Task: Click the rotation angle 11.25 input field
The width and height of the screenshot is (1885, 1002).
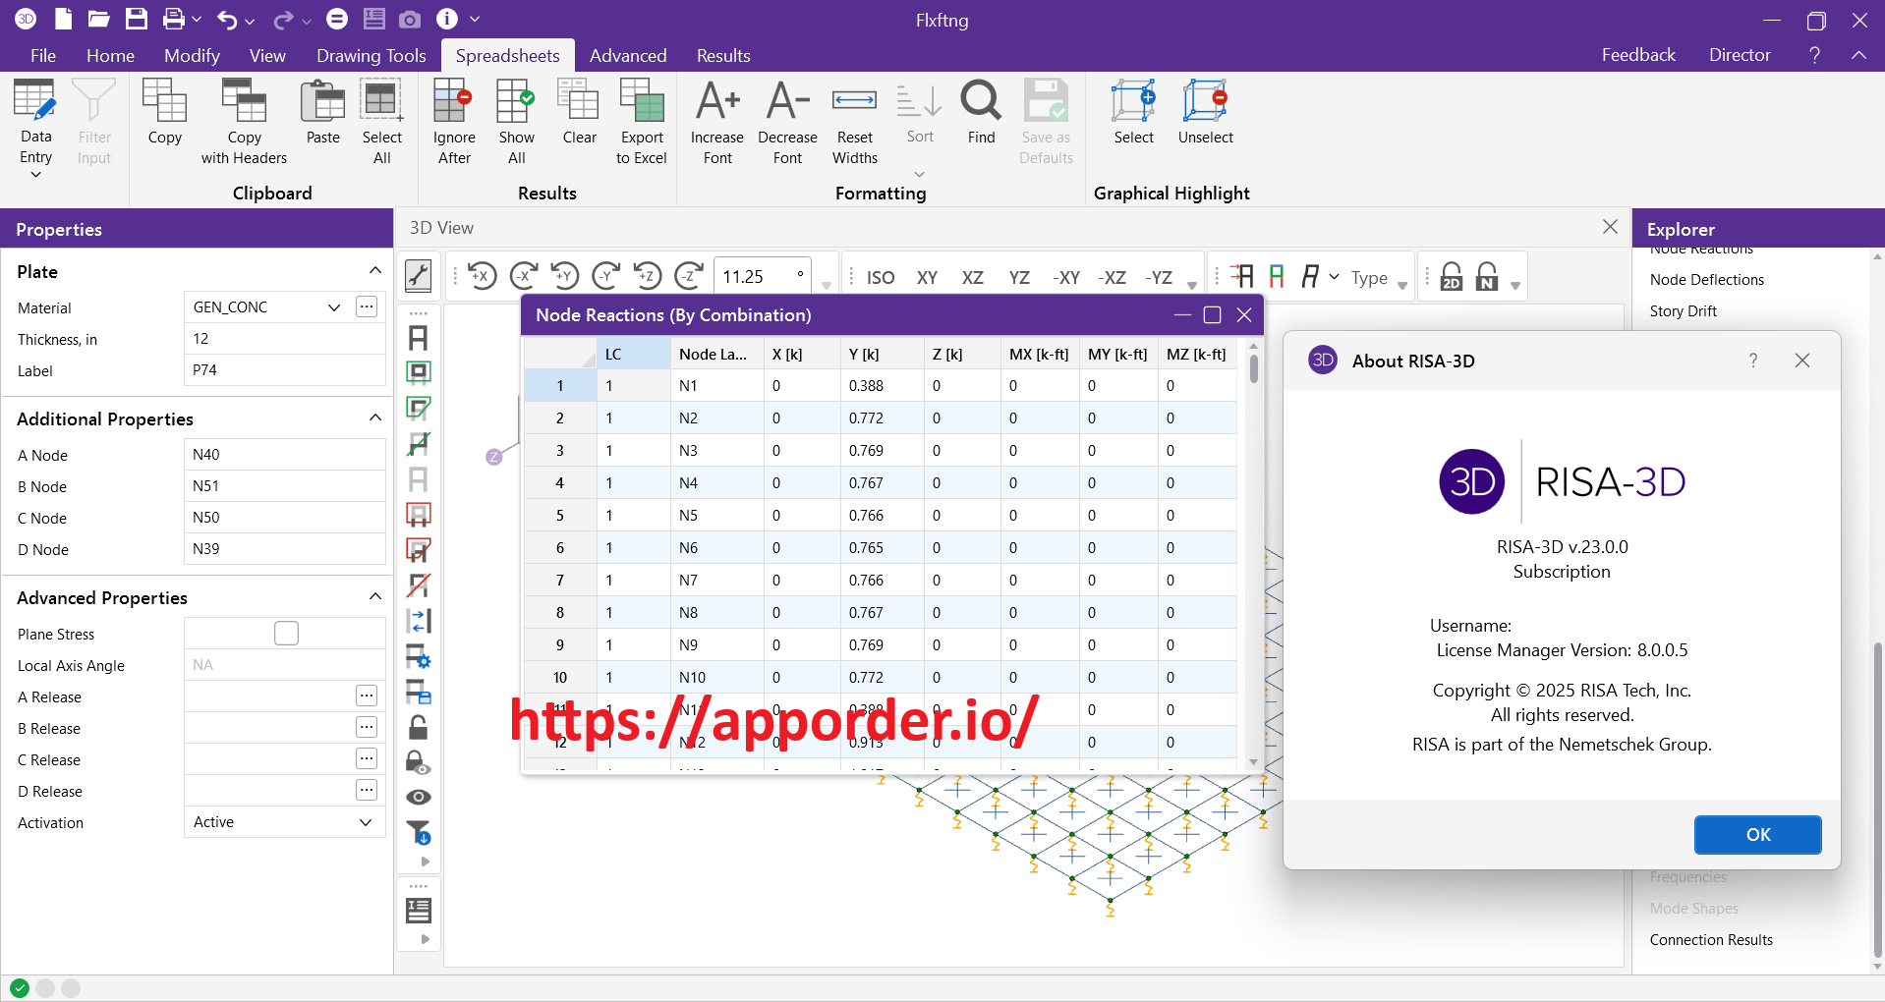Action: pyautogui.click(x=761, y=277)
